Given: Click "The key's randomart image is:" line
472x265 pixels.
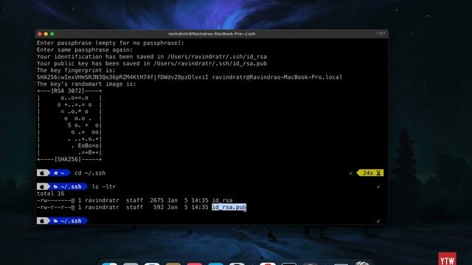Looking at the screenshot, I should coord(86,84).
